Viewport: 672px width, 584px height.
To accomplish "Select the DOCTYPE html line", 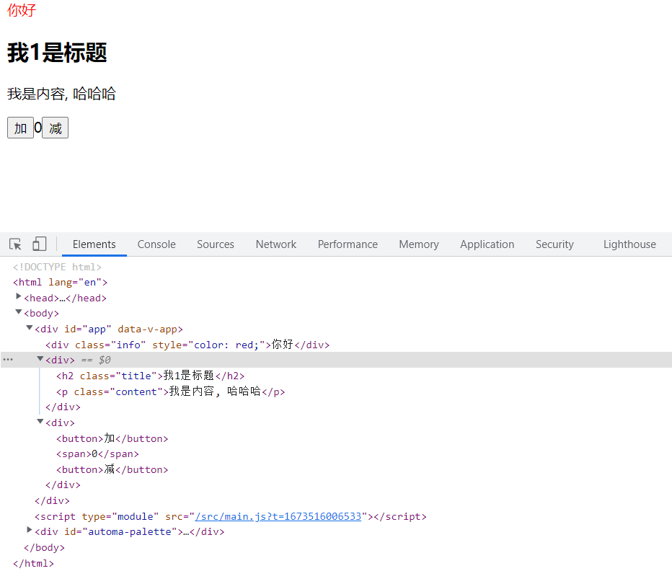I will coord(57,267).
